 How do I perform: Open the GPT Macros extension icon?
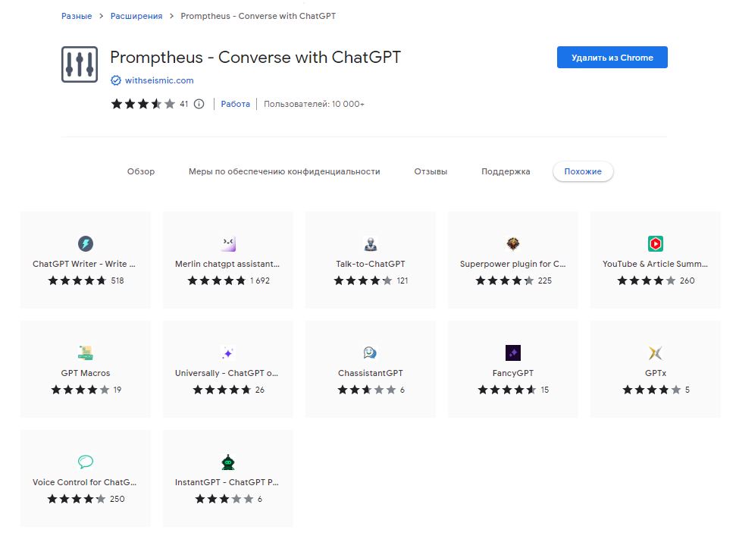coord(86,353)
